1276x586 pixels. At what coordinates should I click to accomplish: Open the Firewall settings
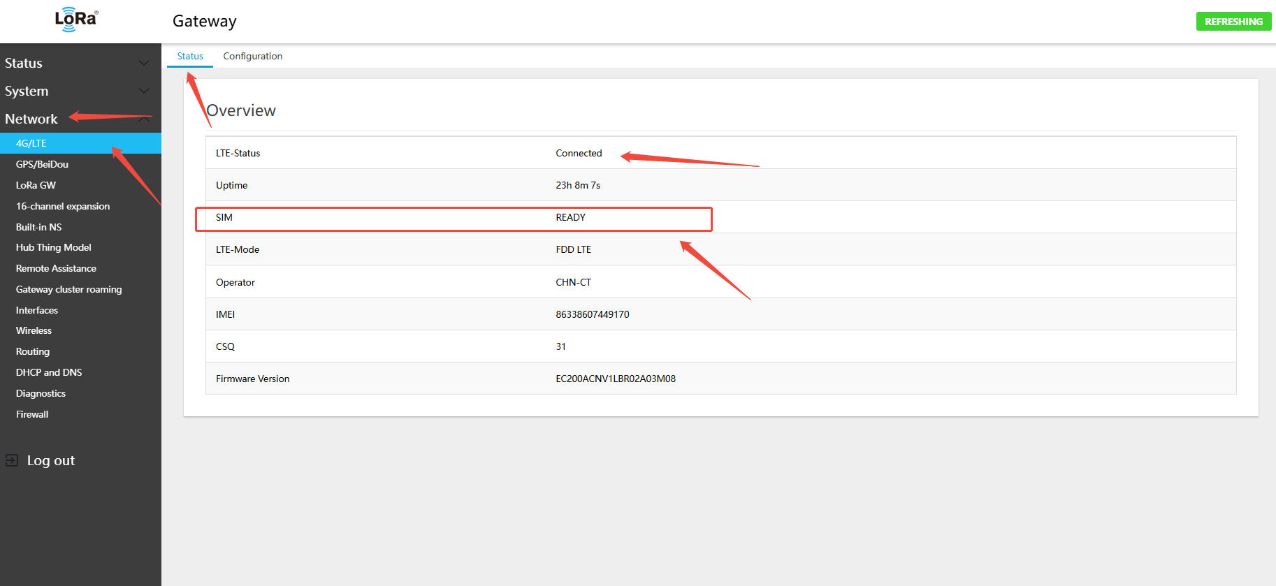click(x=32, y=414)
